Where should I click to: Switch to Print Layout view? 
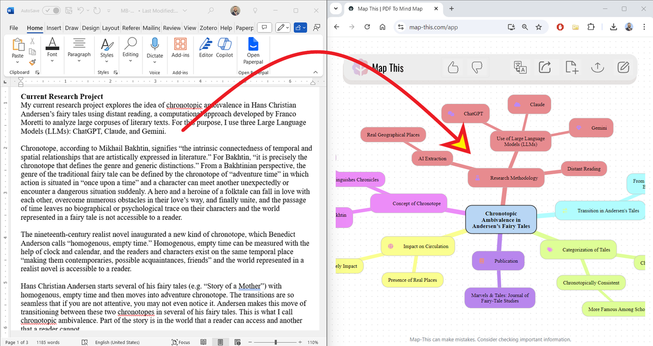[x=220, y=342]
